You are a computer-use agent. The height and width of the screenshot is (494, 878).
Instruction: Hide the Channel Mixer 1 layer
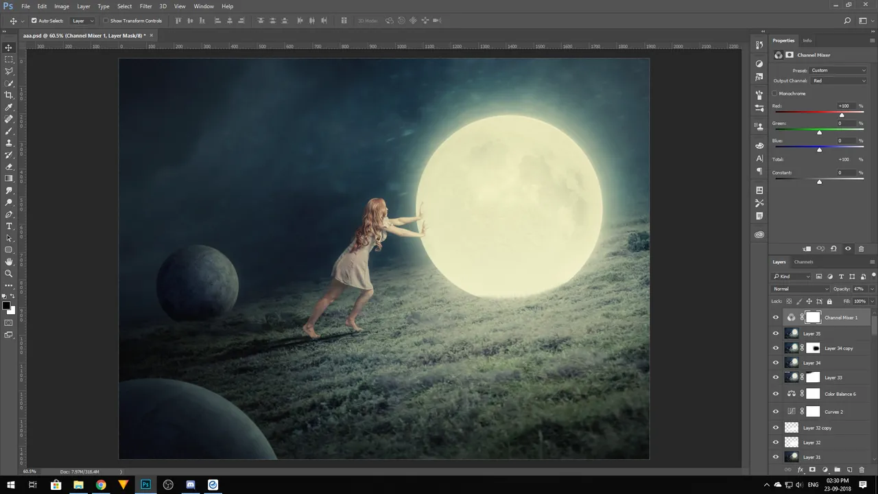click(x=776, y=318)
